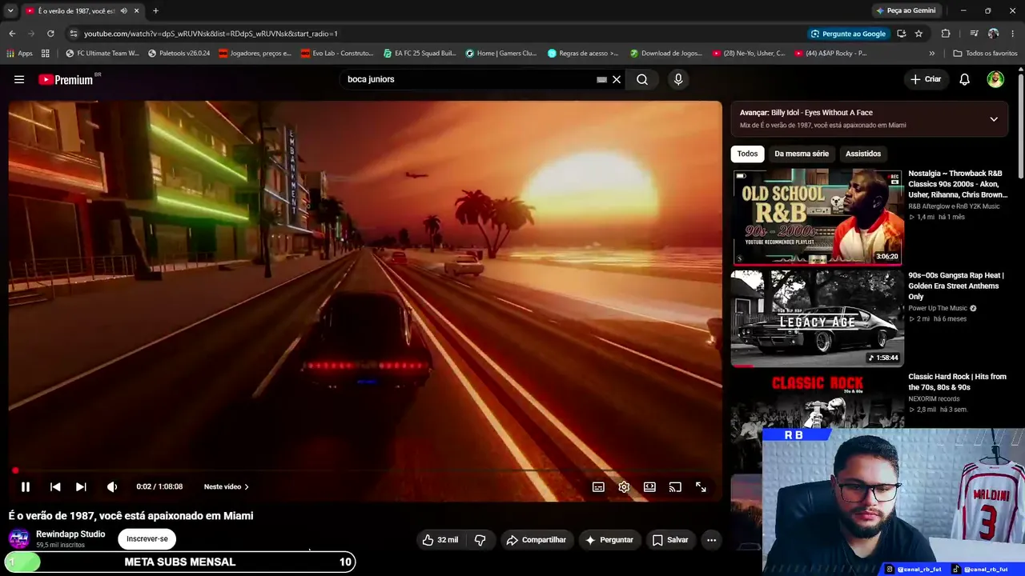The height and width of the screenshot is (576, 1025).
Task: Open the Apps bookmark shortcut
Action: click(19, 54)
